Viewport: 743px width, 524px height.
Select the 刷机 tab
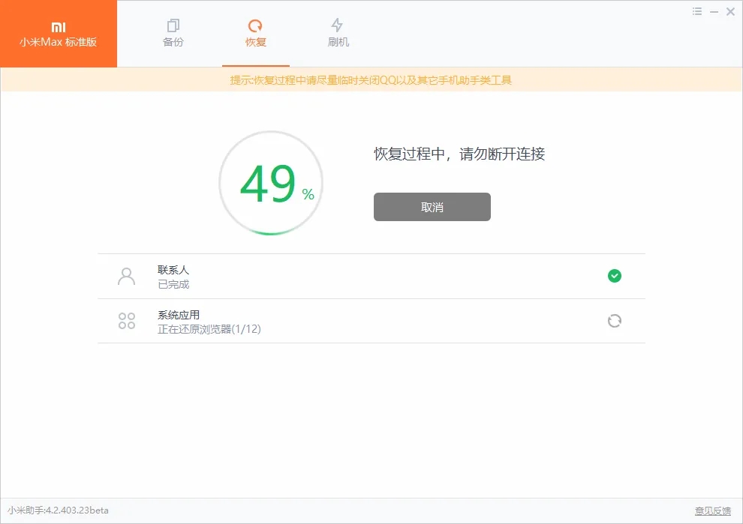click(338, 33)
